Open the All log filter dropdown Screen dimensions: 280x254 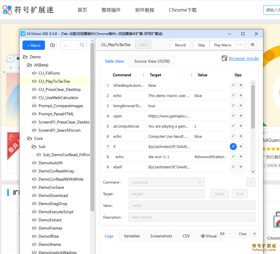click(226, 234)
